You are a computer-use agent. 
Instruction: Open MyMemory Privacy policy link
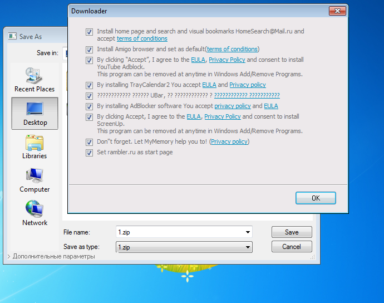tap(229, 141)
